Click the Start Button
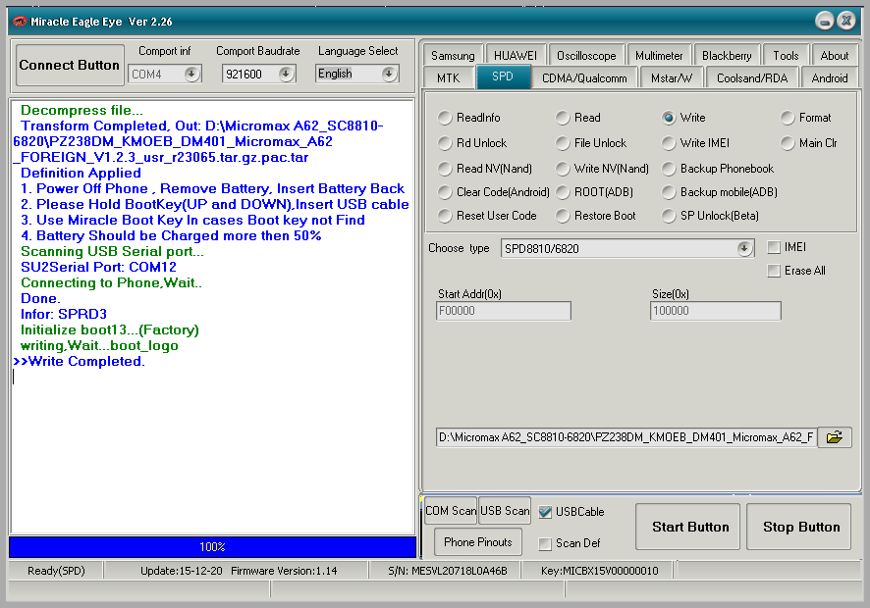The width and height of the screenshot is (870, 608). (x=687, y=527)
